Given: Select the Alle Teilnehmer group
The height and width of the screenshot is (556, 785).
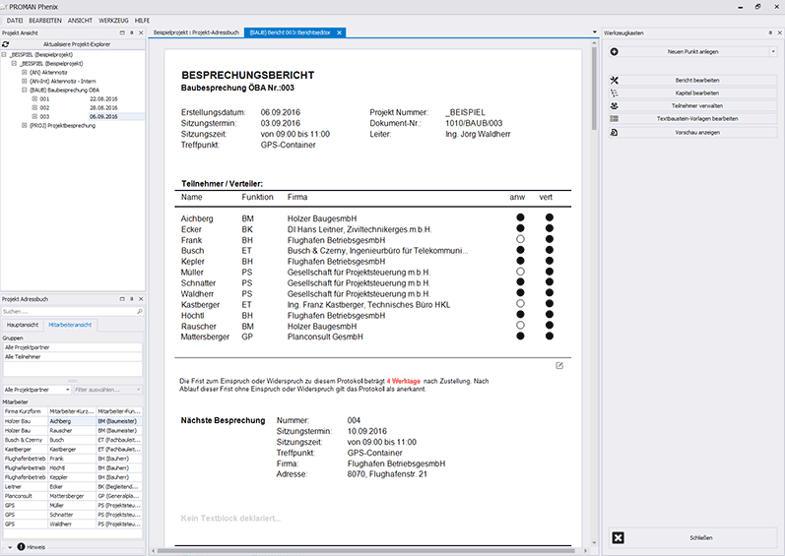Looking at the screenshot, I should coord(73,357).
